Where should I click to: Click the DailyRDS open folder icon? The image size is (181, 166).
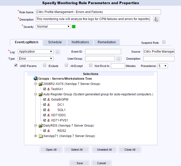click(x=41, y=126)
